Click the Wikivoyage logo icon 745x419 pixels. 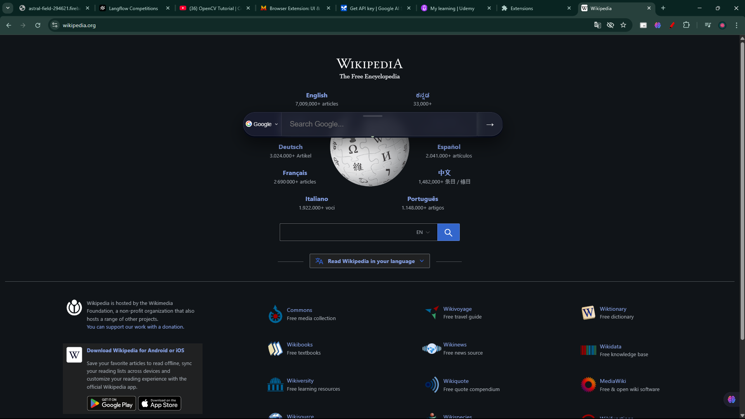tap(432, 313)
